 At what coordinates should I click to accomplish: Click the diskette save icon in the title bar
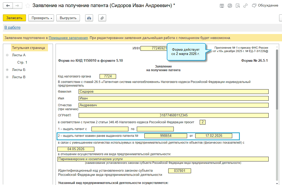(x=222, y=5)
